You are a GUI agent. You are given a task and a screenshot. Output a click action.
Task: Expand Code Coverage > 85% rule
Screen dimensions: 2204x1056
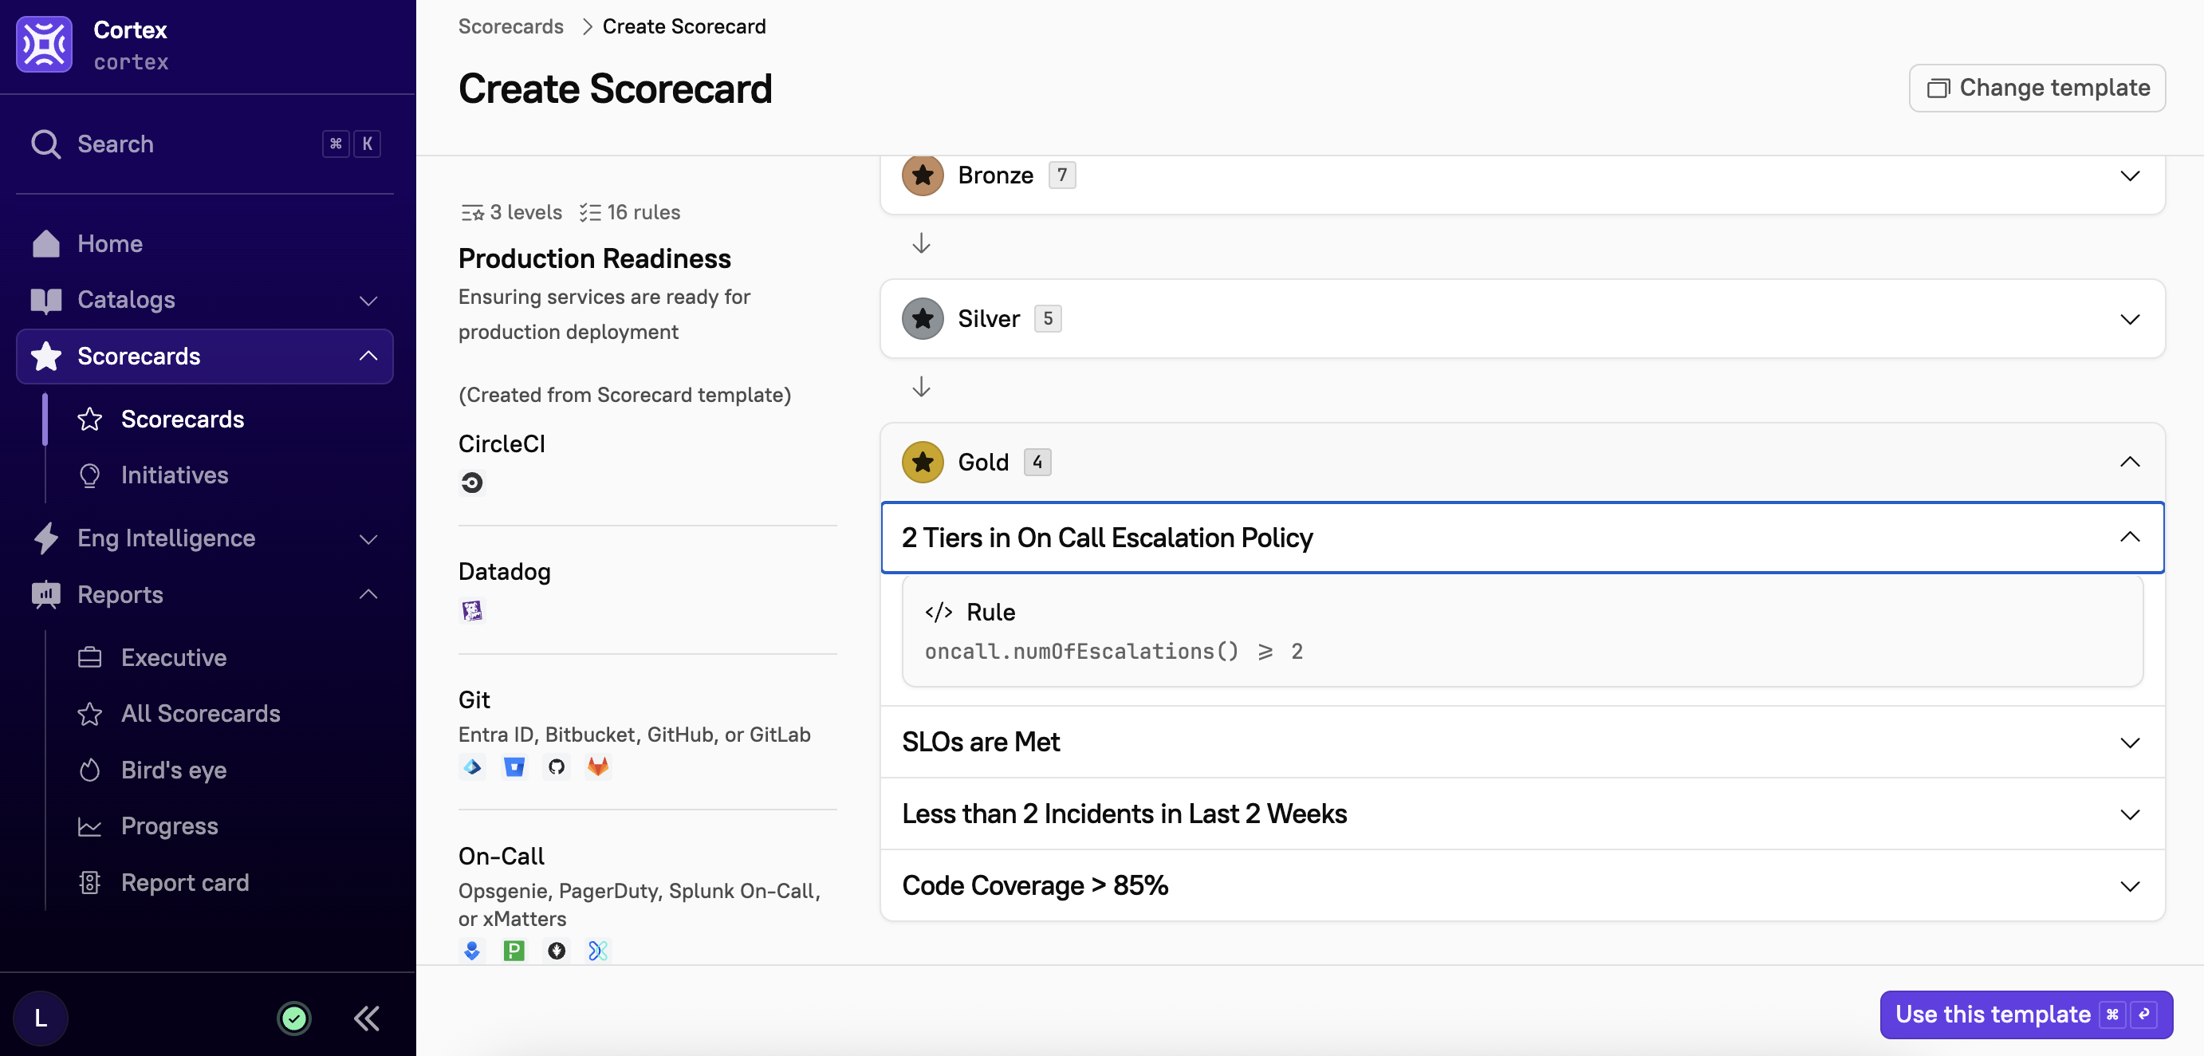click(2130, 885)
